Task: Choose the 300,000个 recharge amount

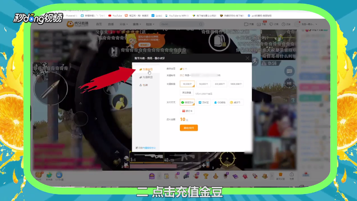Action: 220,84
